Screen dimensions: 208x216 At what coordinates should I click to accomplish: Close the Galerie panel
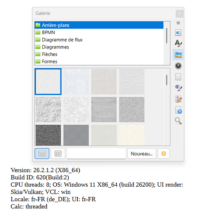179,14
